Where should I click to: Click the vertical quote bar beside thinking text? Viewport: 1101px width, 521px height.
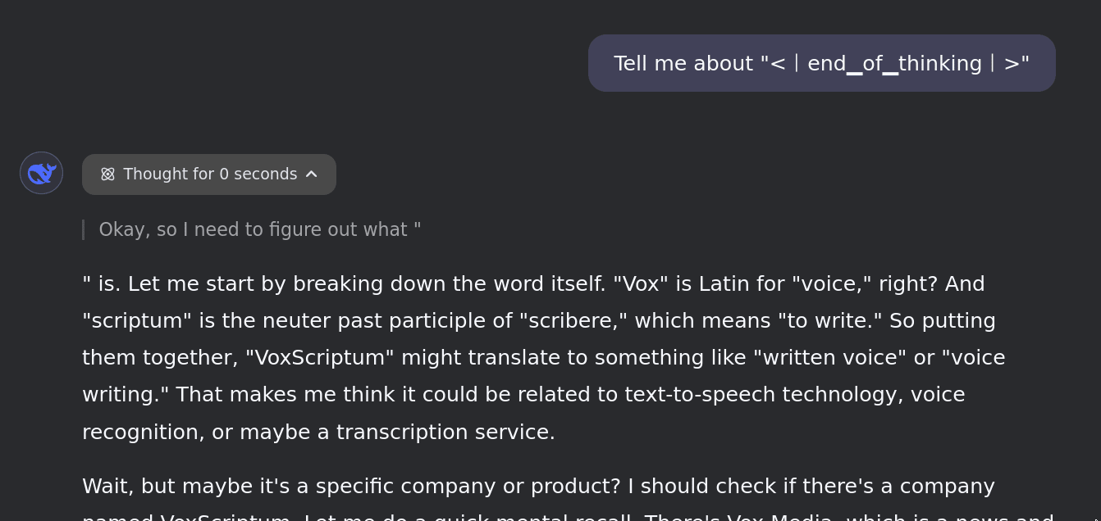tap(83, 230)
